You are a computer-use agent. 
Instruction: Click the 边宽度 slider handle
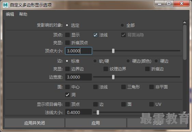(113, 77)
